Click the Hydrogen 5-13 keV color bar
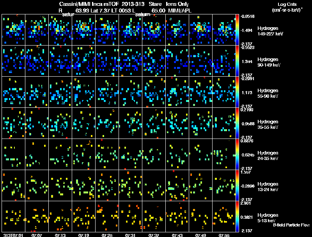312x237 pixels. point(237,216)
